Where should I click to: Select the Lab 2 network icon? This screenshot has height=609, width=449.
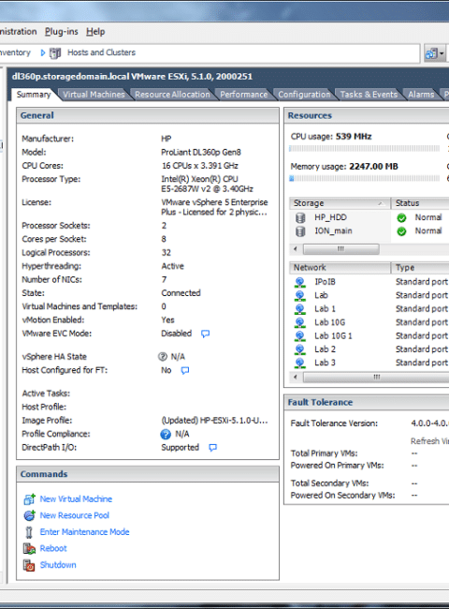pyautogui.click(x=299, y=349)
